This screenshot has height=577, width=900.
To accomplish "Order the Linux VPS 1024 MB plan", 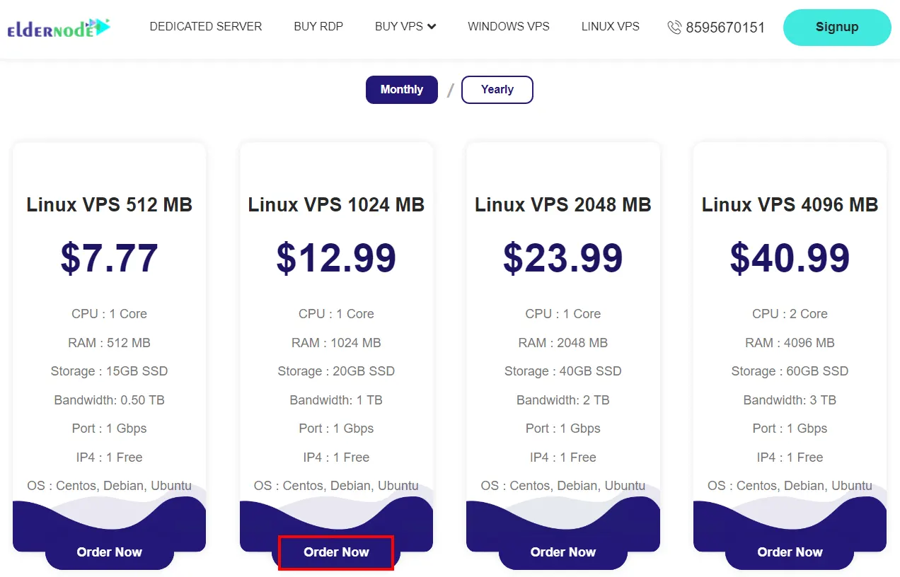I will (x=336, y=552).
